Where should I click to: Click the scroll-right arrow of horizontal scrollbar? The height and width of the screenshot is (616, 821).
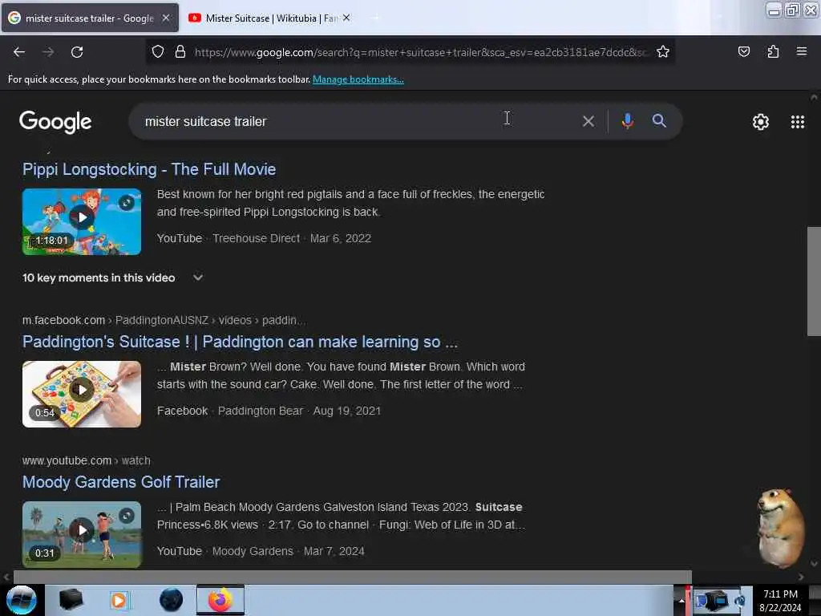[801, 577]
